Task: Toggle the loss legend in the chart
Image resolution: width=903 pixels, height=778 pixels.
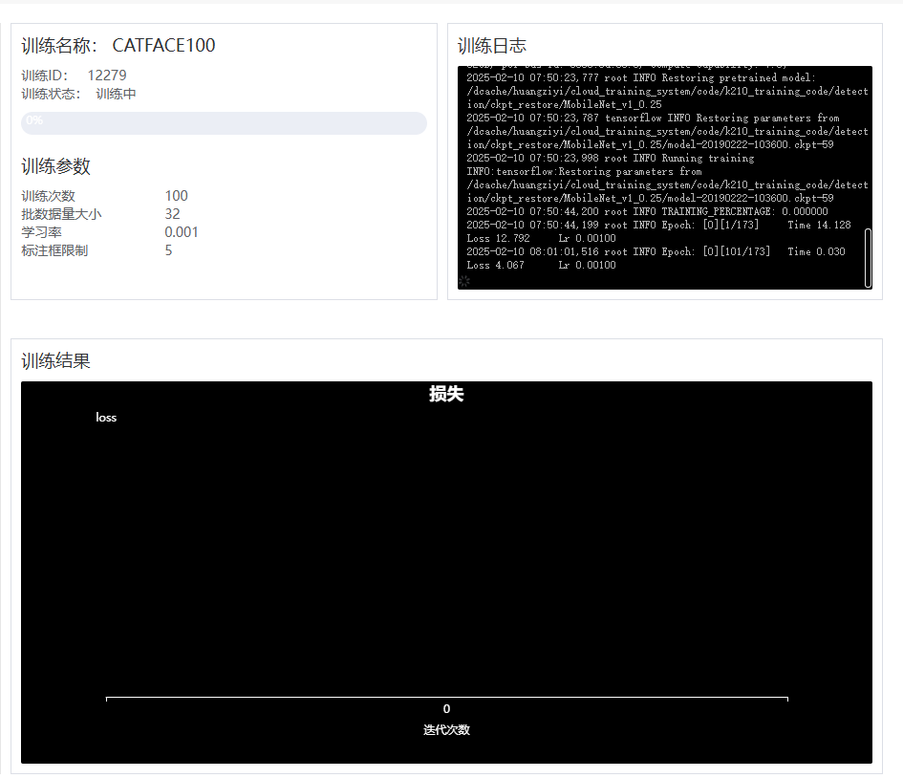Action: tap(106, 418)
